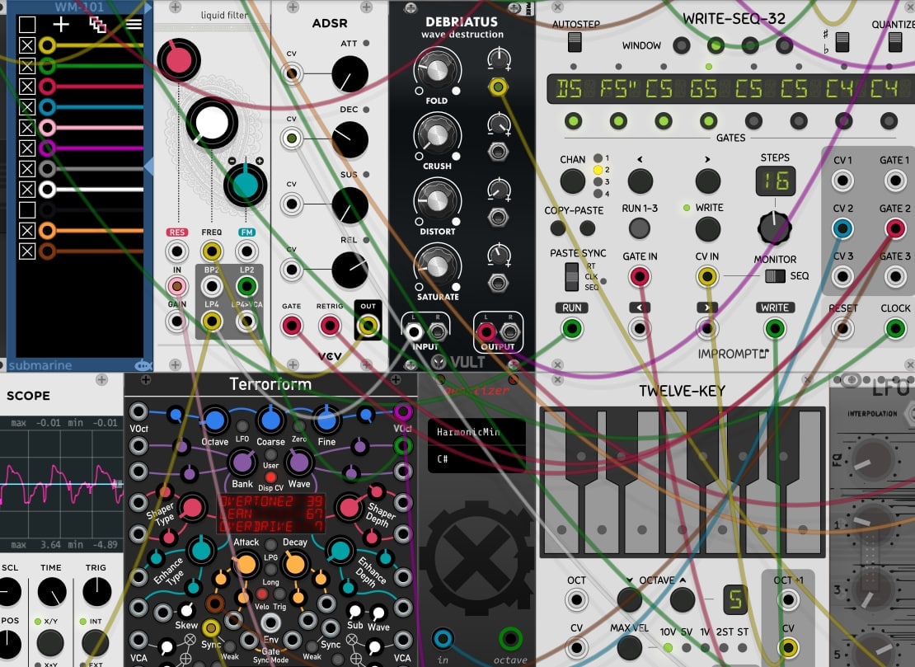Click the red RES knob on liquid filter

pyautogui.click(x=179, y=60)
